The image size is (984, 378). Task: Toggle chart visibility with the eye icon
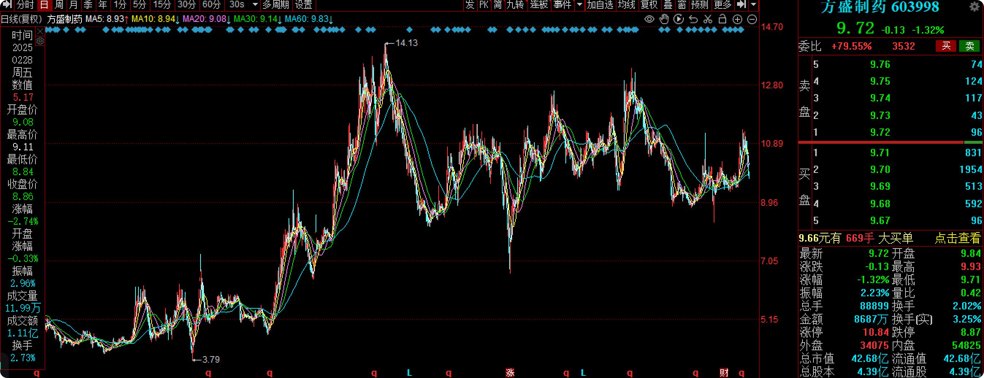649,19
